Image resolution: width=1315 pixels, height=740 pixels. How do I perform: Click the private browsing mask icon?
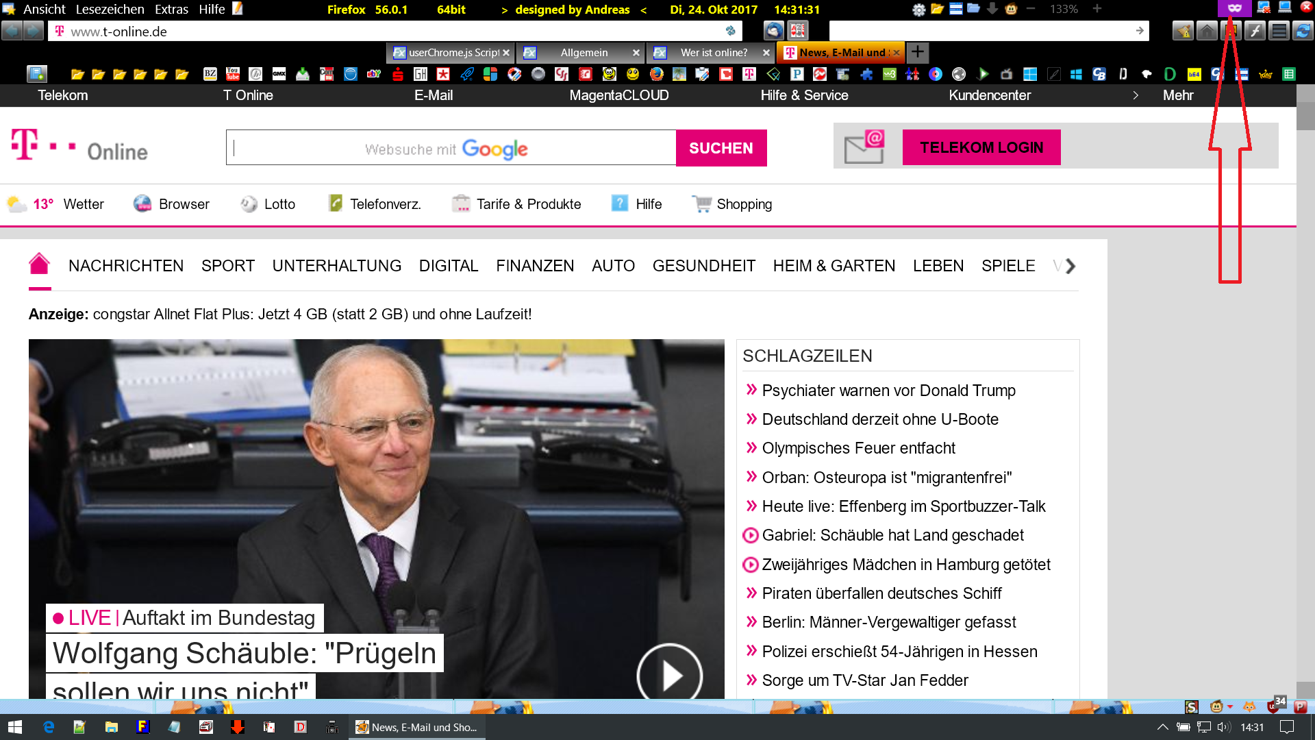(1234, 9)
